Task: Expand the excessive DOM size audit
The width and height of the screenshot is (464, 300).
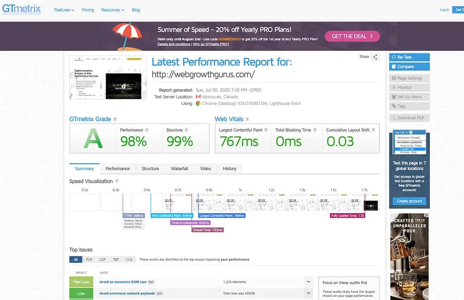Action: (309, 281)
